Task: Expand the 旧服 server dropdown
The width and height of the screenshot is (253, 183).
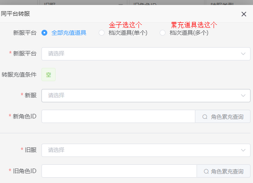Action: (141, 150)
